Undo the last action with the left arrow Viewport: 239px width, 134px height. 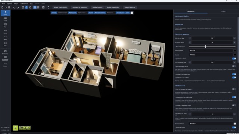[x=14, y=7]
